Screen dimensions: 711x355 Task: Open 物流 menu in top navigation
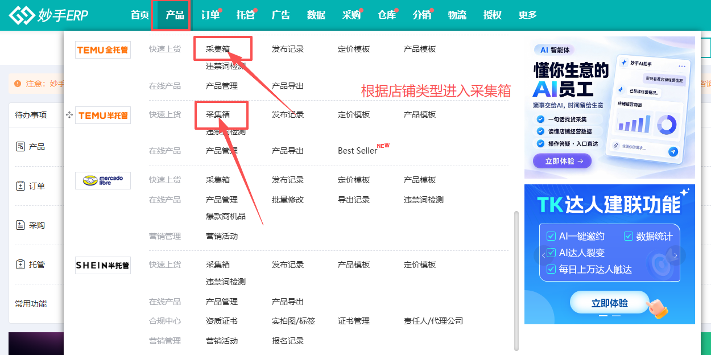tap(457, 15)
